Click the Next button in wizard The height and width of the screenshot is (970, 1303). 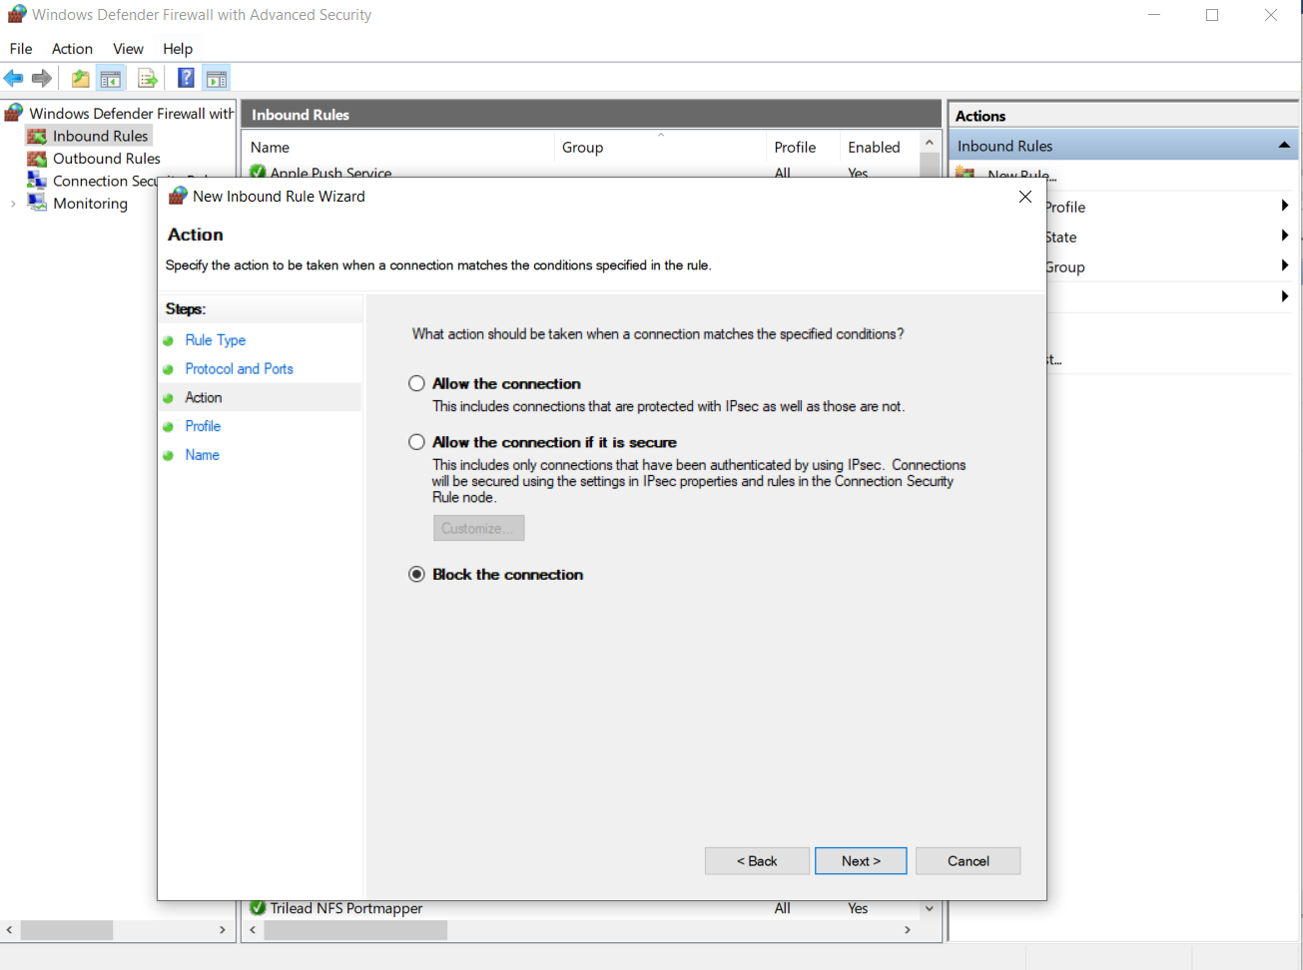coord(860,861)
